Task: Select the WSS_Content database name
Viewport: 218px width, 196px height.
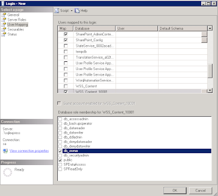Action: click(86, 86)
